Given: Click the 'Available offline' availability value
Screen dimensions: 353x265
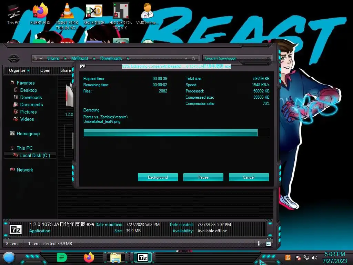Looking at the screenshot, I should coord(212,231).
